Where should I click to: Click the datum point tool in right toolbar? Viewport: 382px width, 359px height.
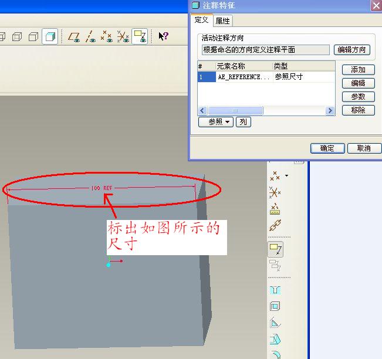(x=275, y=176)
